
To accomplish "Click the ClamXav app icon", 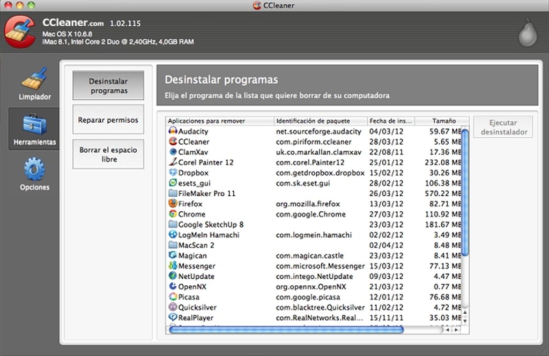I will click(x=173, y=152).
